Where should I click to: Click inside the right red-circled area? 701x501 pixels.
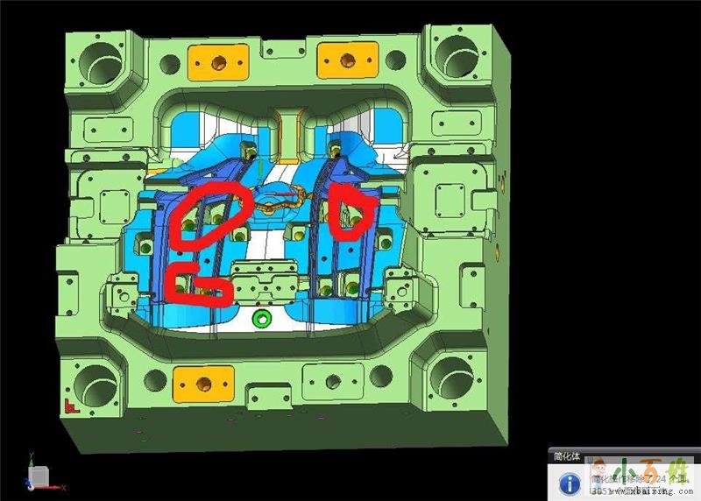tap(351, 212)
